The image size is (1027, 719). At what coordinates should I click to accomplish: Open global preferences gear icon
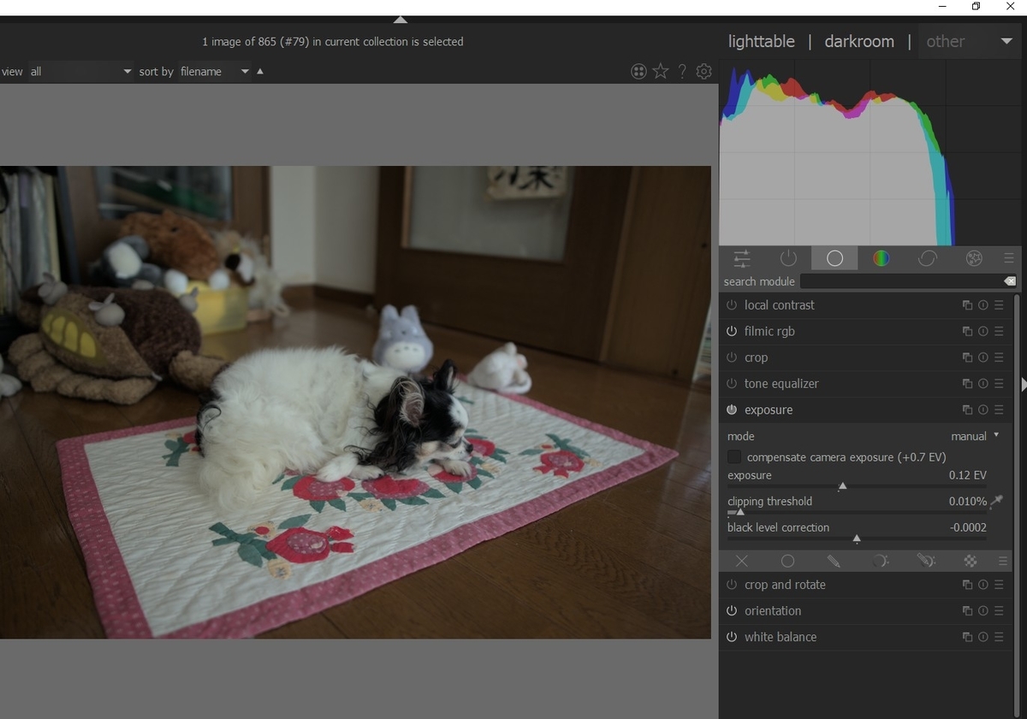(703, 72)
